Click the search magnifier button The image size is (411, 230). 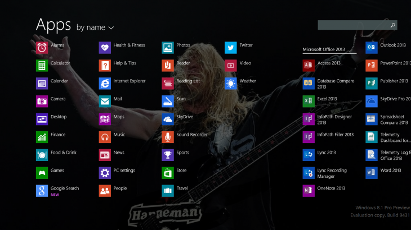(x=392, y=25)
